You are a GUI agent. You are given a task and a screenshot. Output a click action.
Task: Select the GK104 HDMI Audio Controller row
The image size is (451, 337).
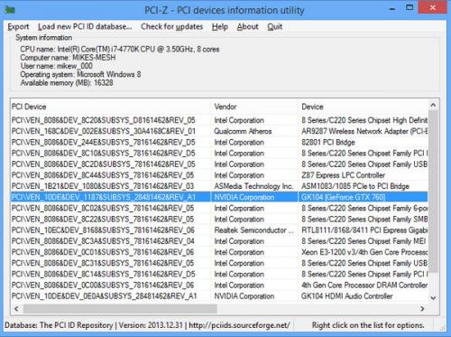pos(219,296)
